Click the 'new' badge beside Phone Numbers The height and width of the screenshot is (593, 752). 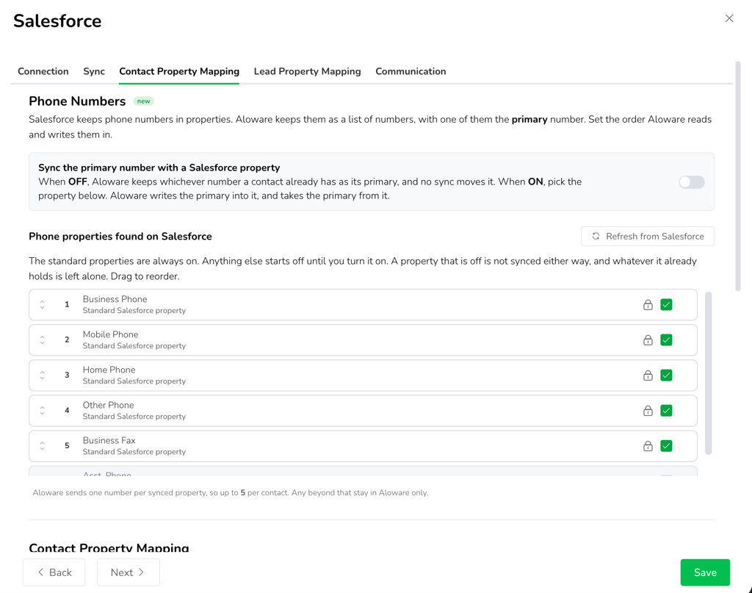pyautogui.click(x=143, y=101)
